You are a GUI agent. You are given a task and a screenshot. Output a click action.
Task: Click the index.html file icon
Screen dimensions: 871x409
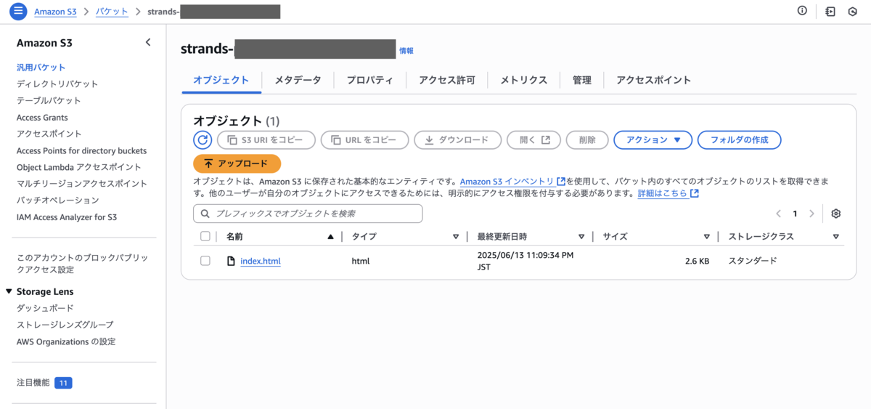pos(232,261)
